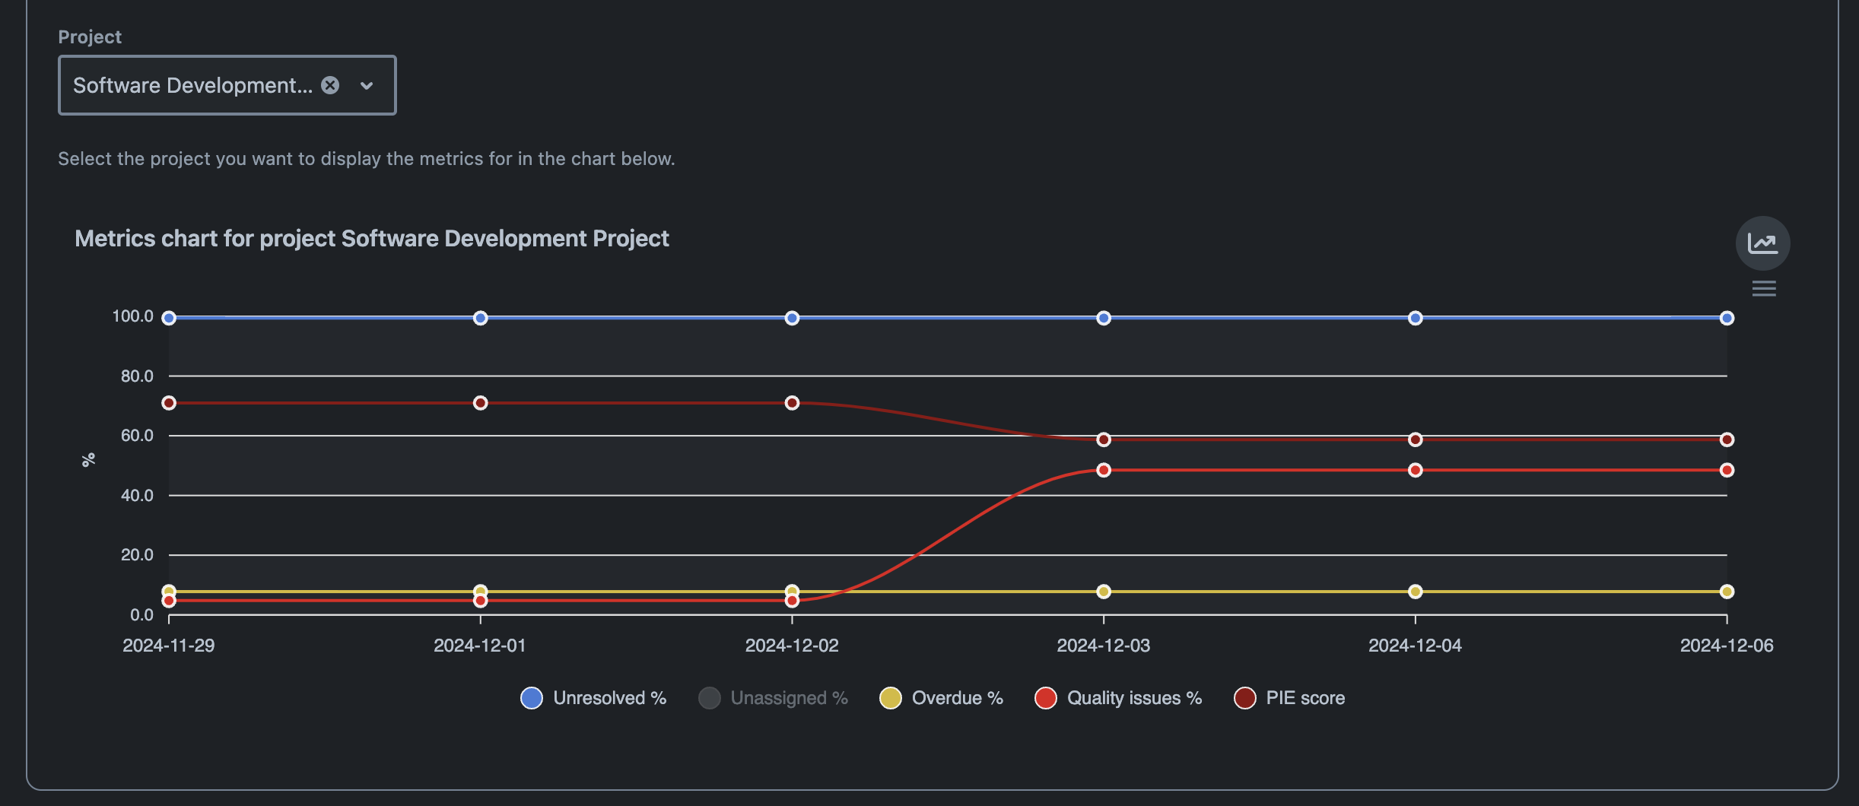Click the project selection help text
This screenshot has height=806, width=1859.
tap(367, 159)
